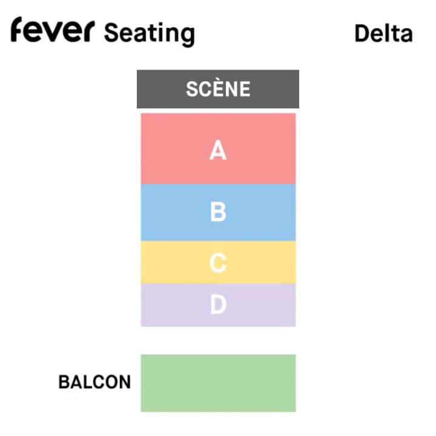Click the right edge of section B
The image size is (436, 436).
click(x=293, y=213)
